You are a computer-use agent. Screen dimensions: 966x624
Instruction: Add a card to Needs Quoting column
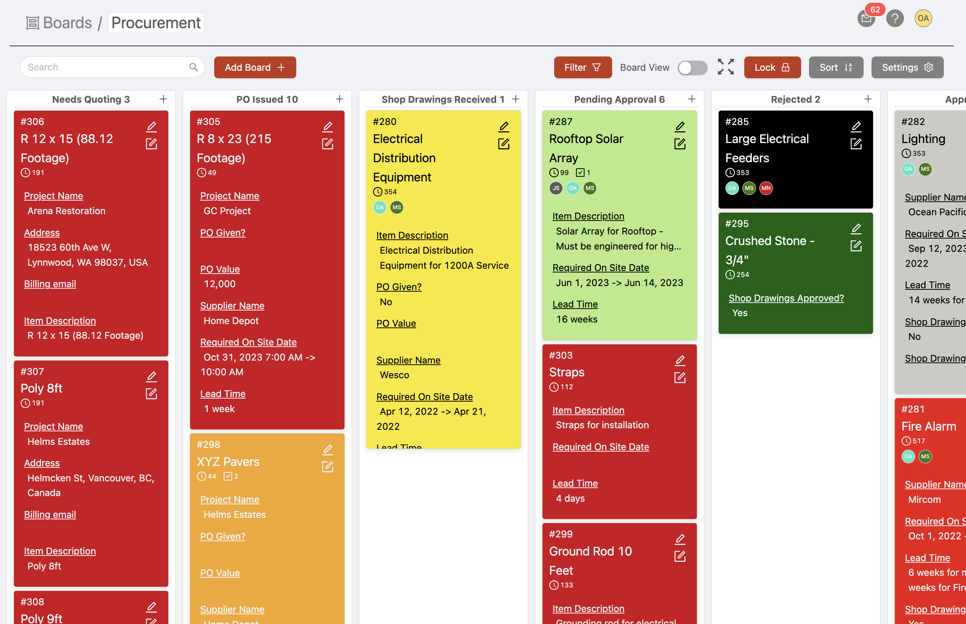163,99
